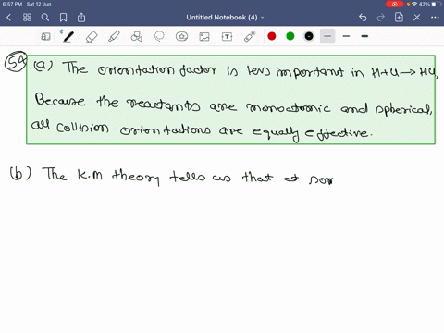The height and width of the screenshot is (333, 444).
Task: Choose the red pen color
Action: [x=272, y=36]
